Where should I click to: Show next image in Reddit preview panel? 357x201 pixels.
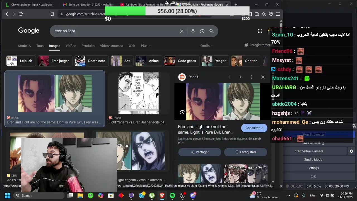click(240, 77)
